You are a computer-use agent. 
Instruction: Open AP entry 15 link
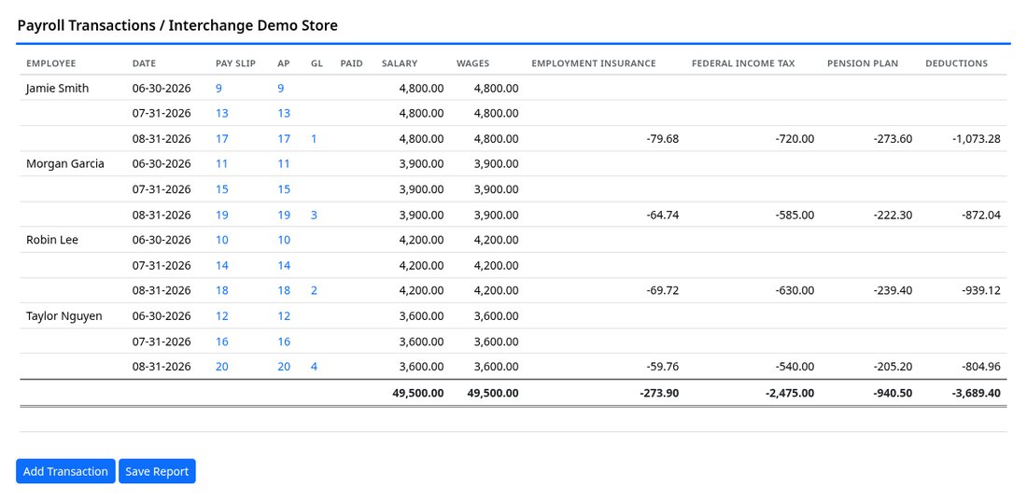tap(284, 189)
